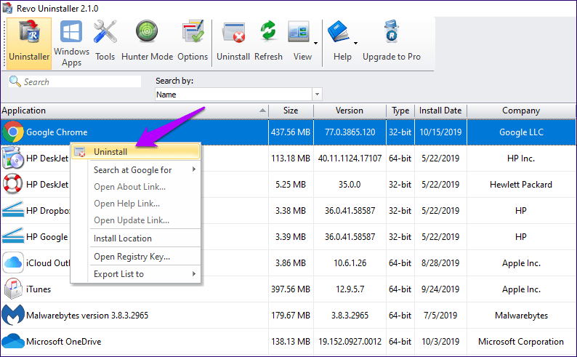This screenshot has width=577, height=357.
Task: Select Malwarebytes version 3.8.3.2965 row
Action: click(x=87, y=316)
